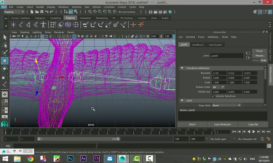Open Adobe Photoshop from taskbar

(70, 158)
